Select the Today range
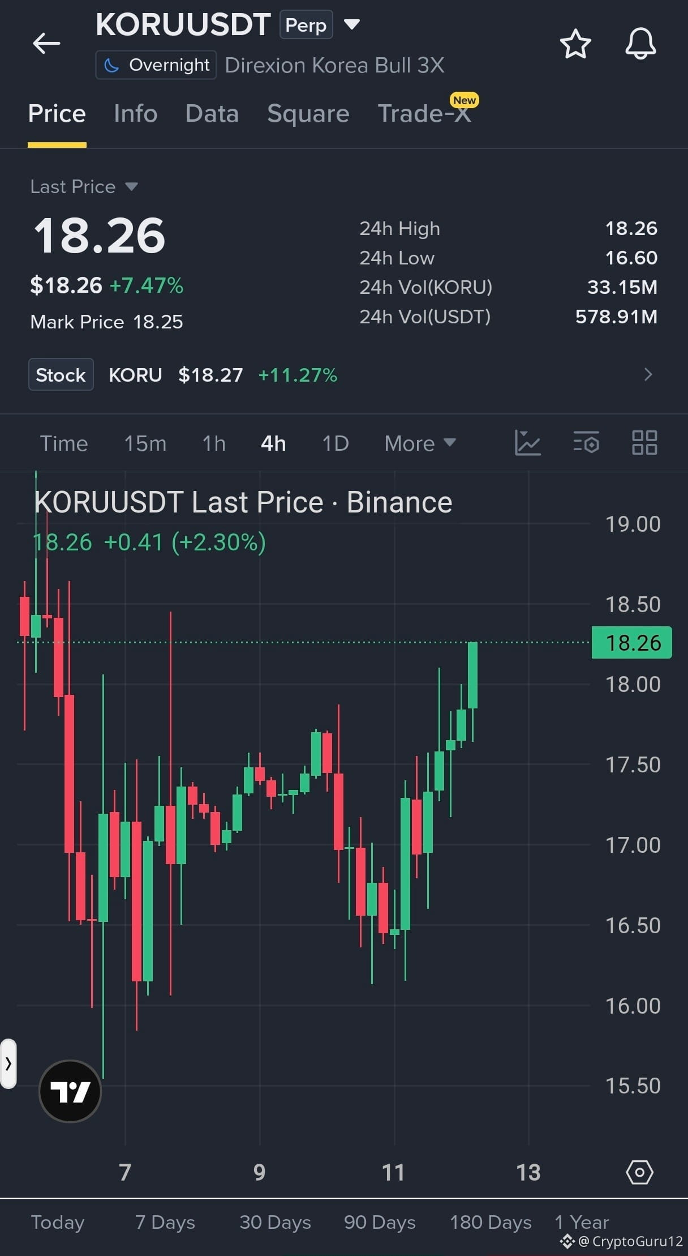Image resolution: width=688 pixels, height=1256 pixels. pos(58,1222)
